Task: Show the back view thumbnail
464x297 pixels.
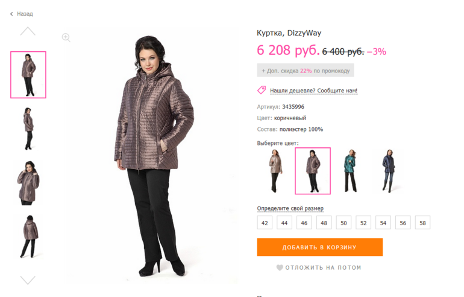Action: point(29,237)
